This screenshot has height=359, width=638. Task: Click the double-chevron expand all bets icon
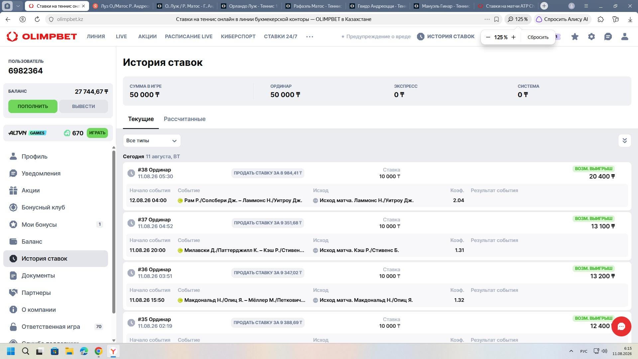pos(625,141)
